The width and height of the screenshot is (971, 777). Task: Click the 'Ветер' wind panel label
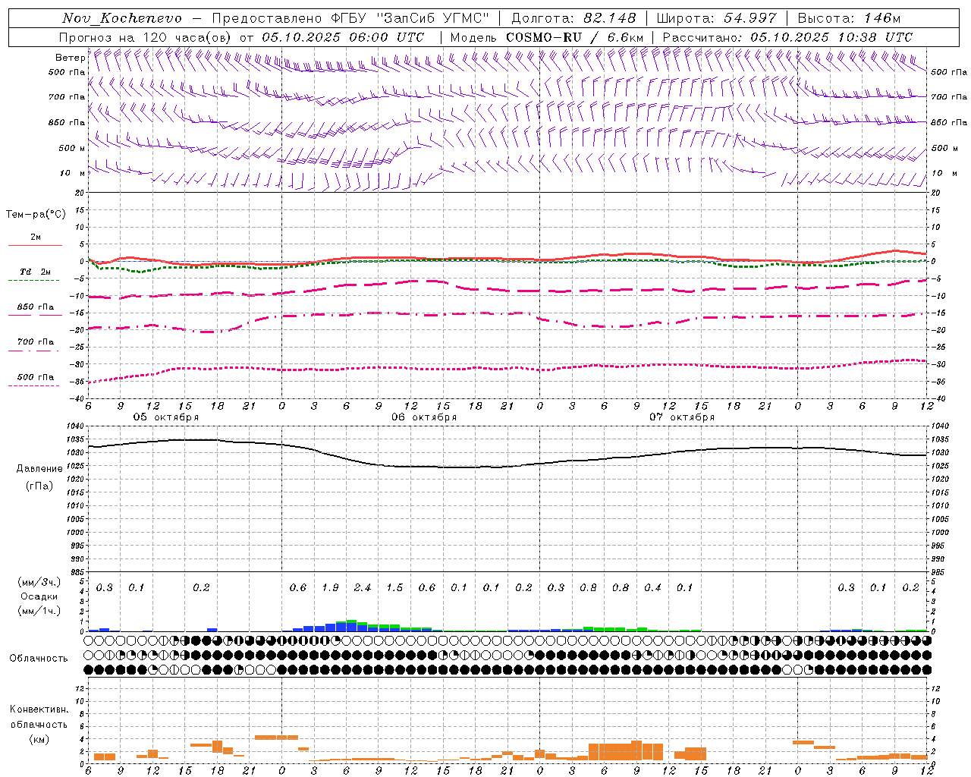coord(70,58)
